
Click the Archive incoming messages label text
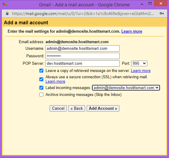pos(83,95)
